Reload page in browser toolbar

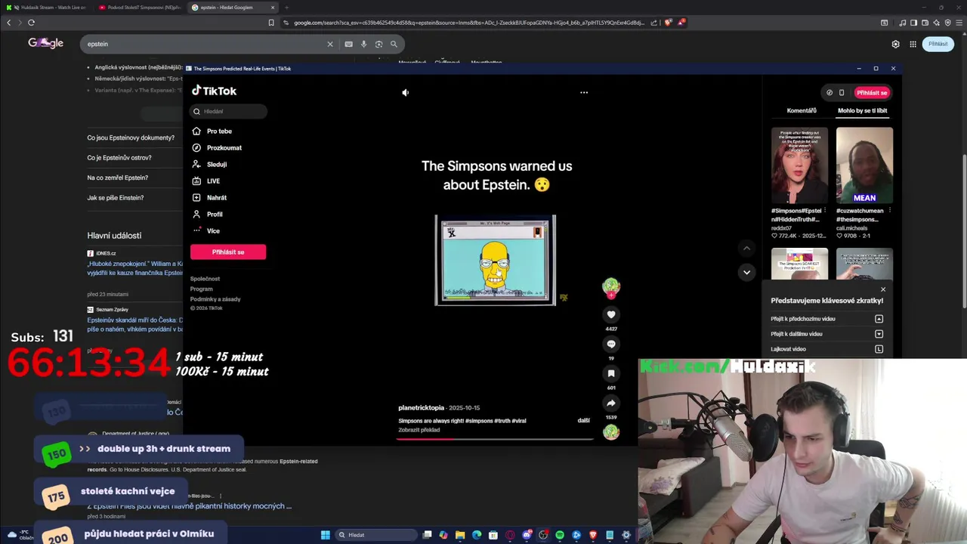[x=31, y=23]
